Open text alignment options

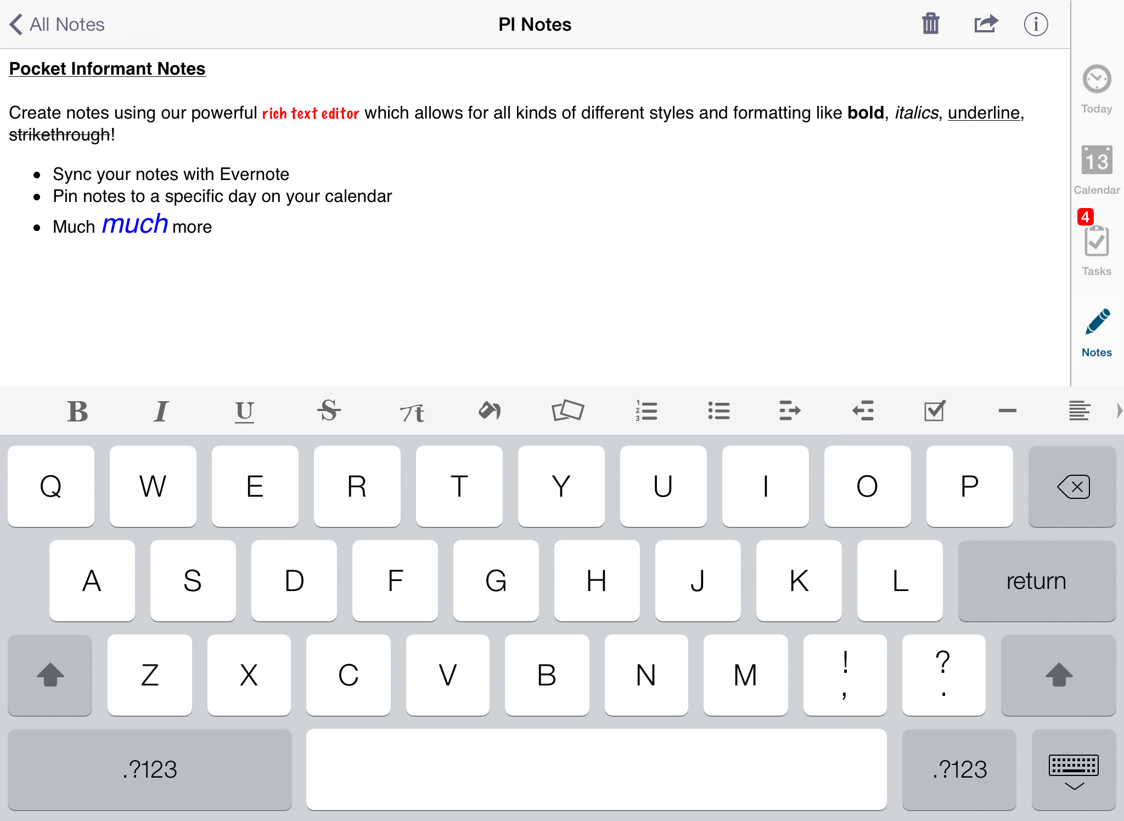(x=1079, y=411)
